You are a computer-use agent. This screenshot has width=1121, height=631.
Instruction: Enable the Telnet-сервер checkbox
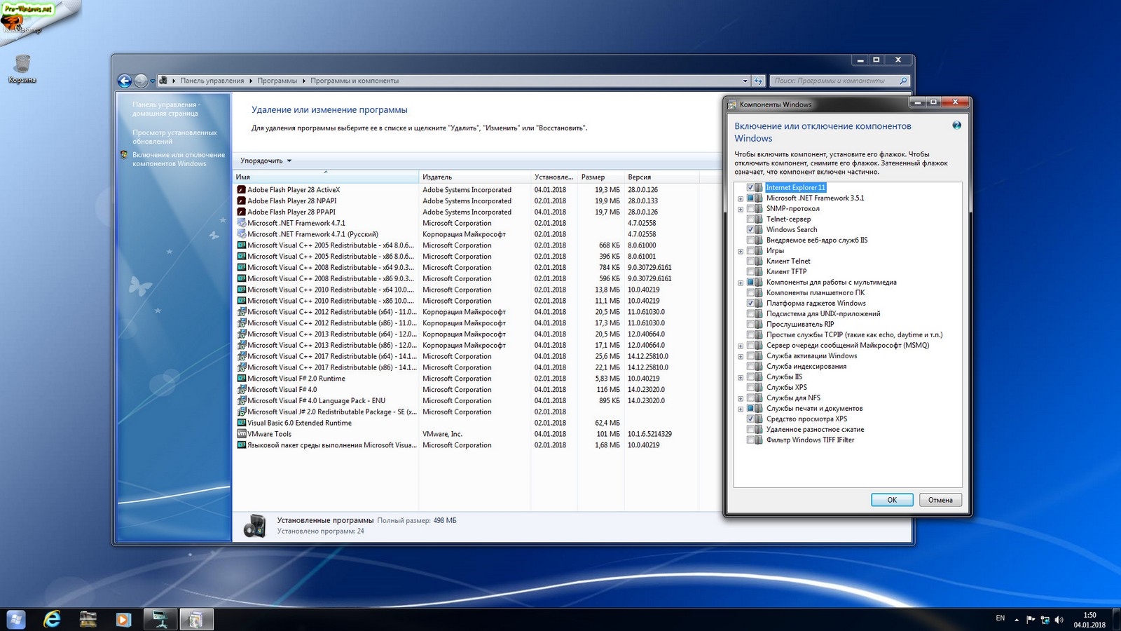tap(750, 219)
